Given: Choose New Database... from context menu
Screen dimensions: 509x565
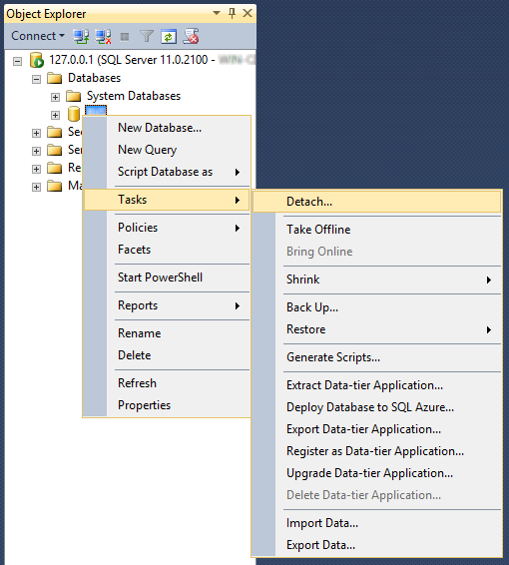Looking at the screenshot, I should [x=167, y=128].
